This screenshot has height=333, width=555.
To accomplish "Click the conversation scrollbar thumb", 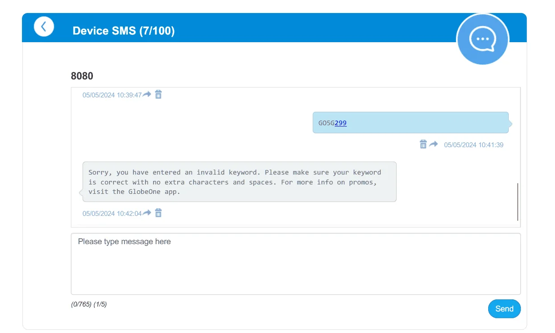I will coord(518,202).
